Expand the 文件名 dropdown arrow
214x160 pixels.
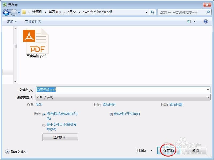[x=209, y=90]
